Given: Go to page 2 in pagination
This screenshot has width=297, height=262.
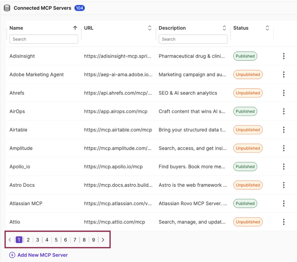Looking at the screenshot, I should click(28, 240).
